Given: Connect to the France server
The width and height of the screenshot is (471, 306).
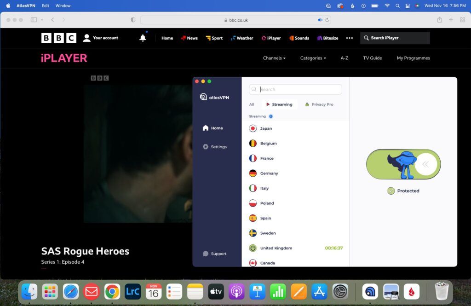Looking at the screenshot, I should pos(295,158).
